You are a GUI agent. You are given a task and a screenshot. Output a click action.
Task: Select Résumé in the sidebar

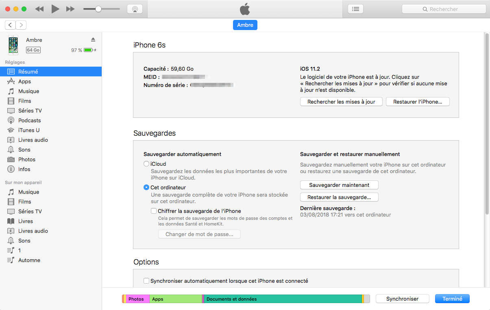51,72
